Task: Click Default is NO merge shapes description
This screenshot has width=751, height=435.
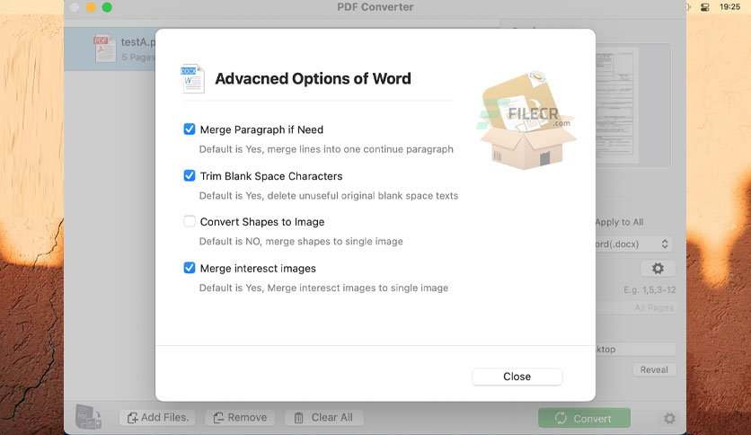Action: 301,242
